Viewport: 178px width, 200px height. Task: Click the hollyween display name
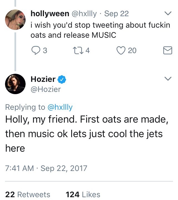click(x=50, y=13)
